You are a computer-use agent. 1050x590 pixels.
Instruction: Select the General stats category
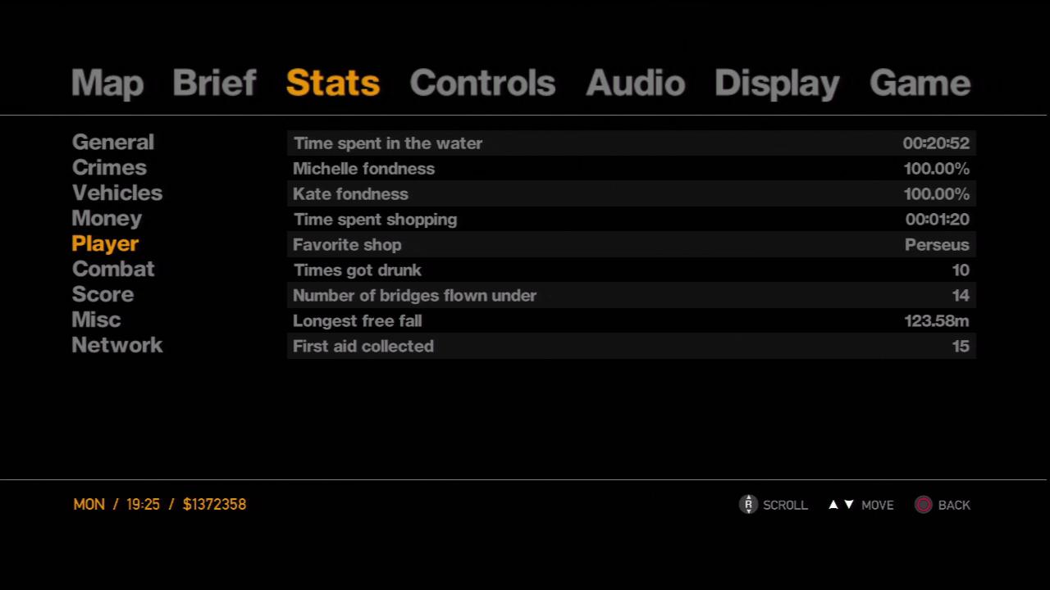coord(113,142)
